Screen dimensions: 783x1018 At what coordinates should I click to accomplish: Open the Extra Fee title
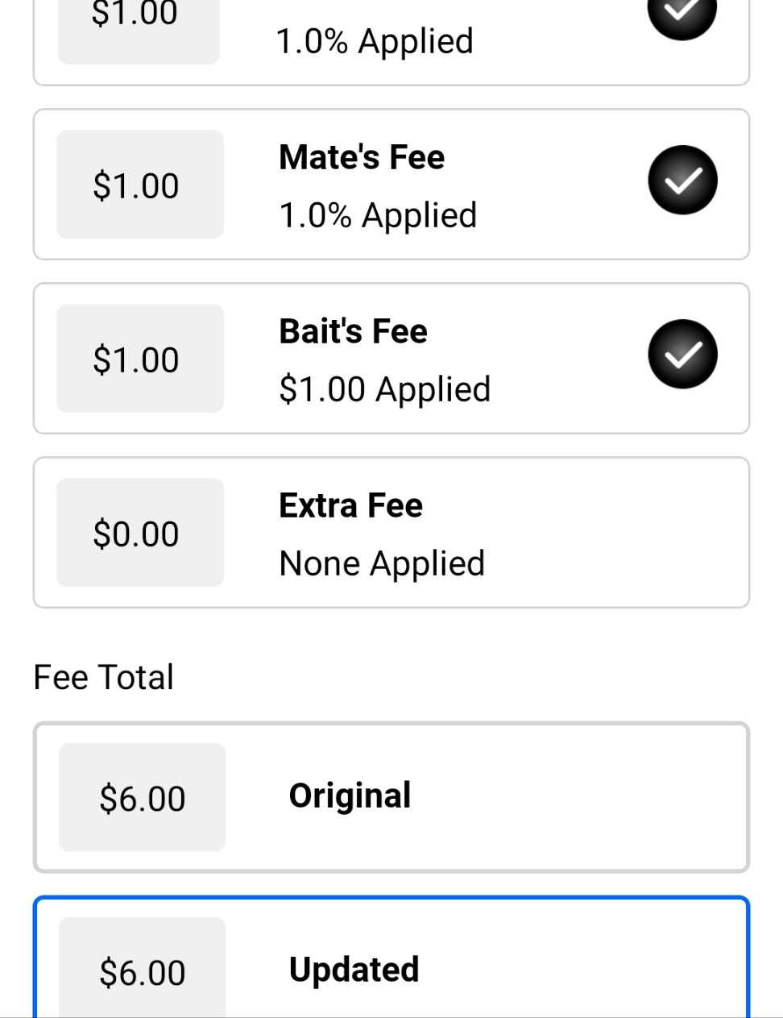pyautogui.click(x=350, y=505)
